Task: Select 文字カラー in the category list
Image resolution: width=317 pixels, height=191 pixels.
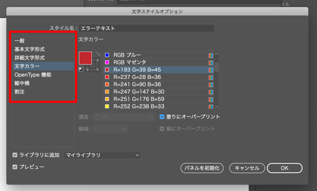Action: click(43, 66)
